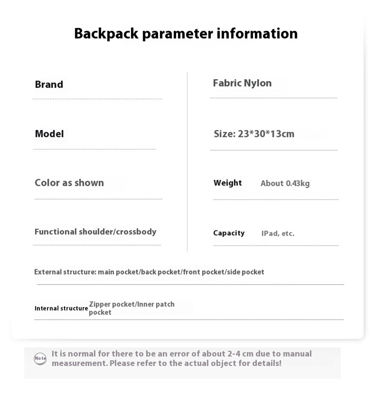Select the About 0.43kg value

[285, 183]
